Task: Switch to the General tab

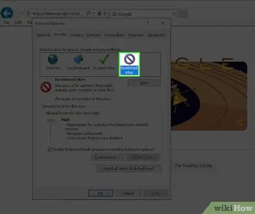Action: point(43,35)
